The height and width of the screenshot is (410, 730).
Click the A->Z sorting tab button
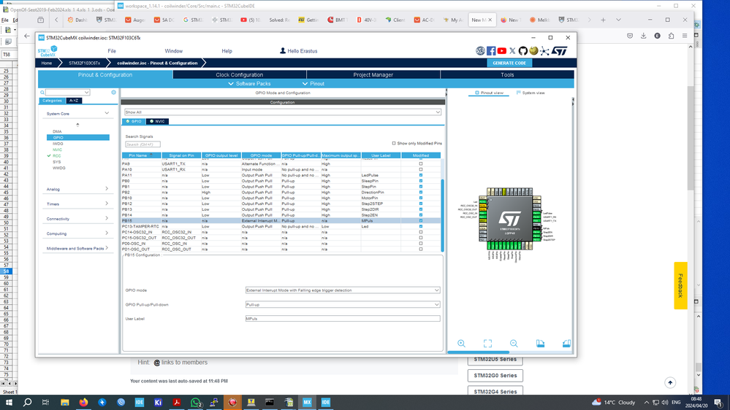click(74, 101)
